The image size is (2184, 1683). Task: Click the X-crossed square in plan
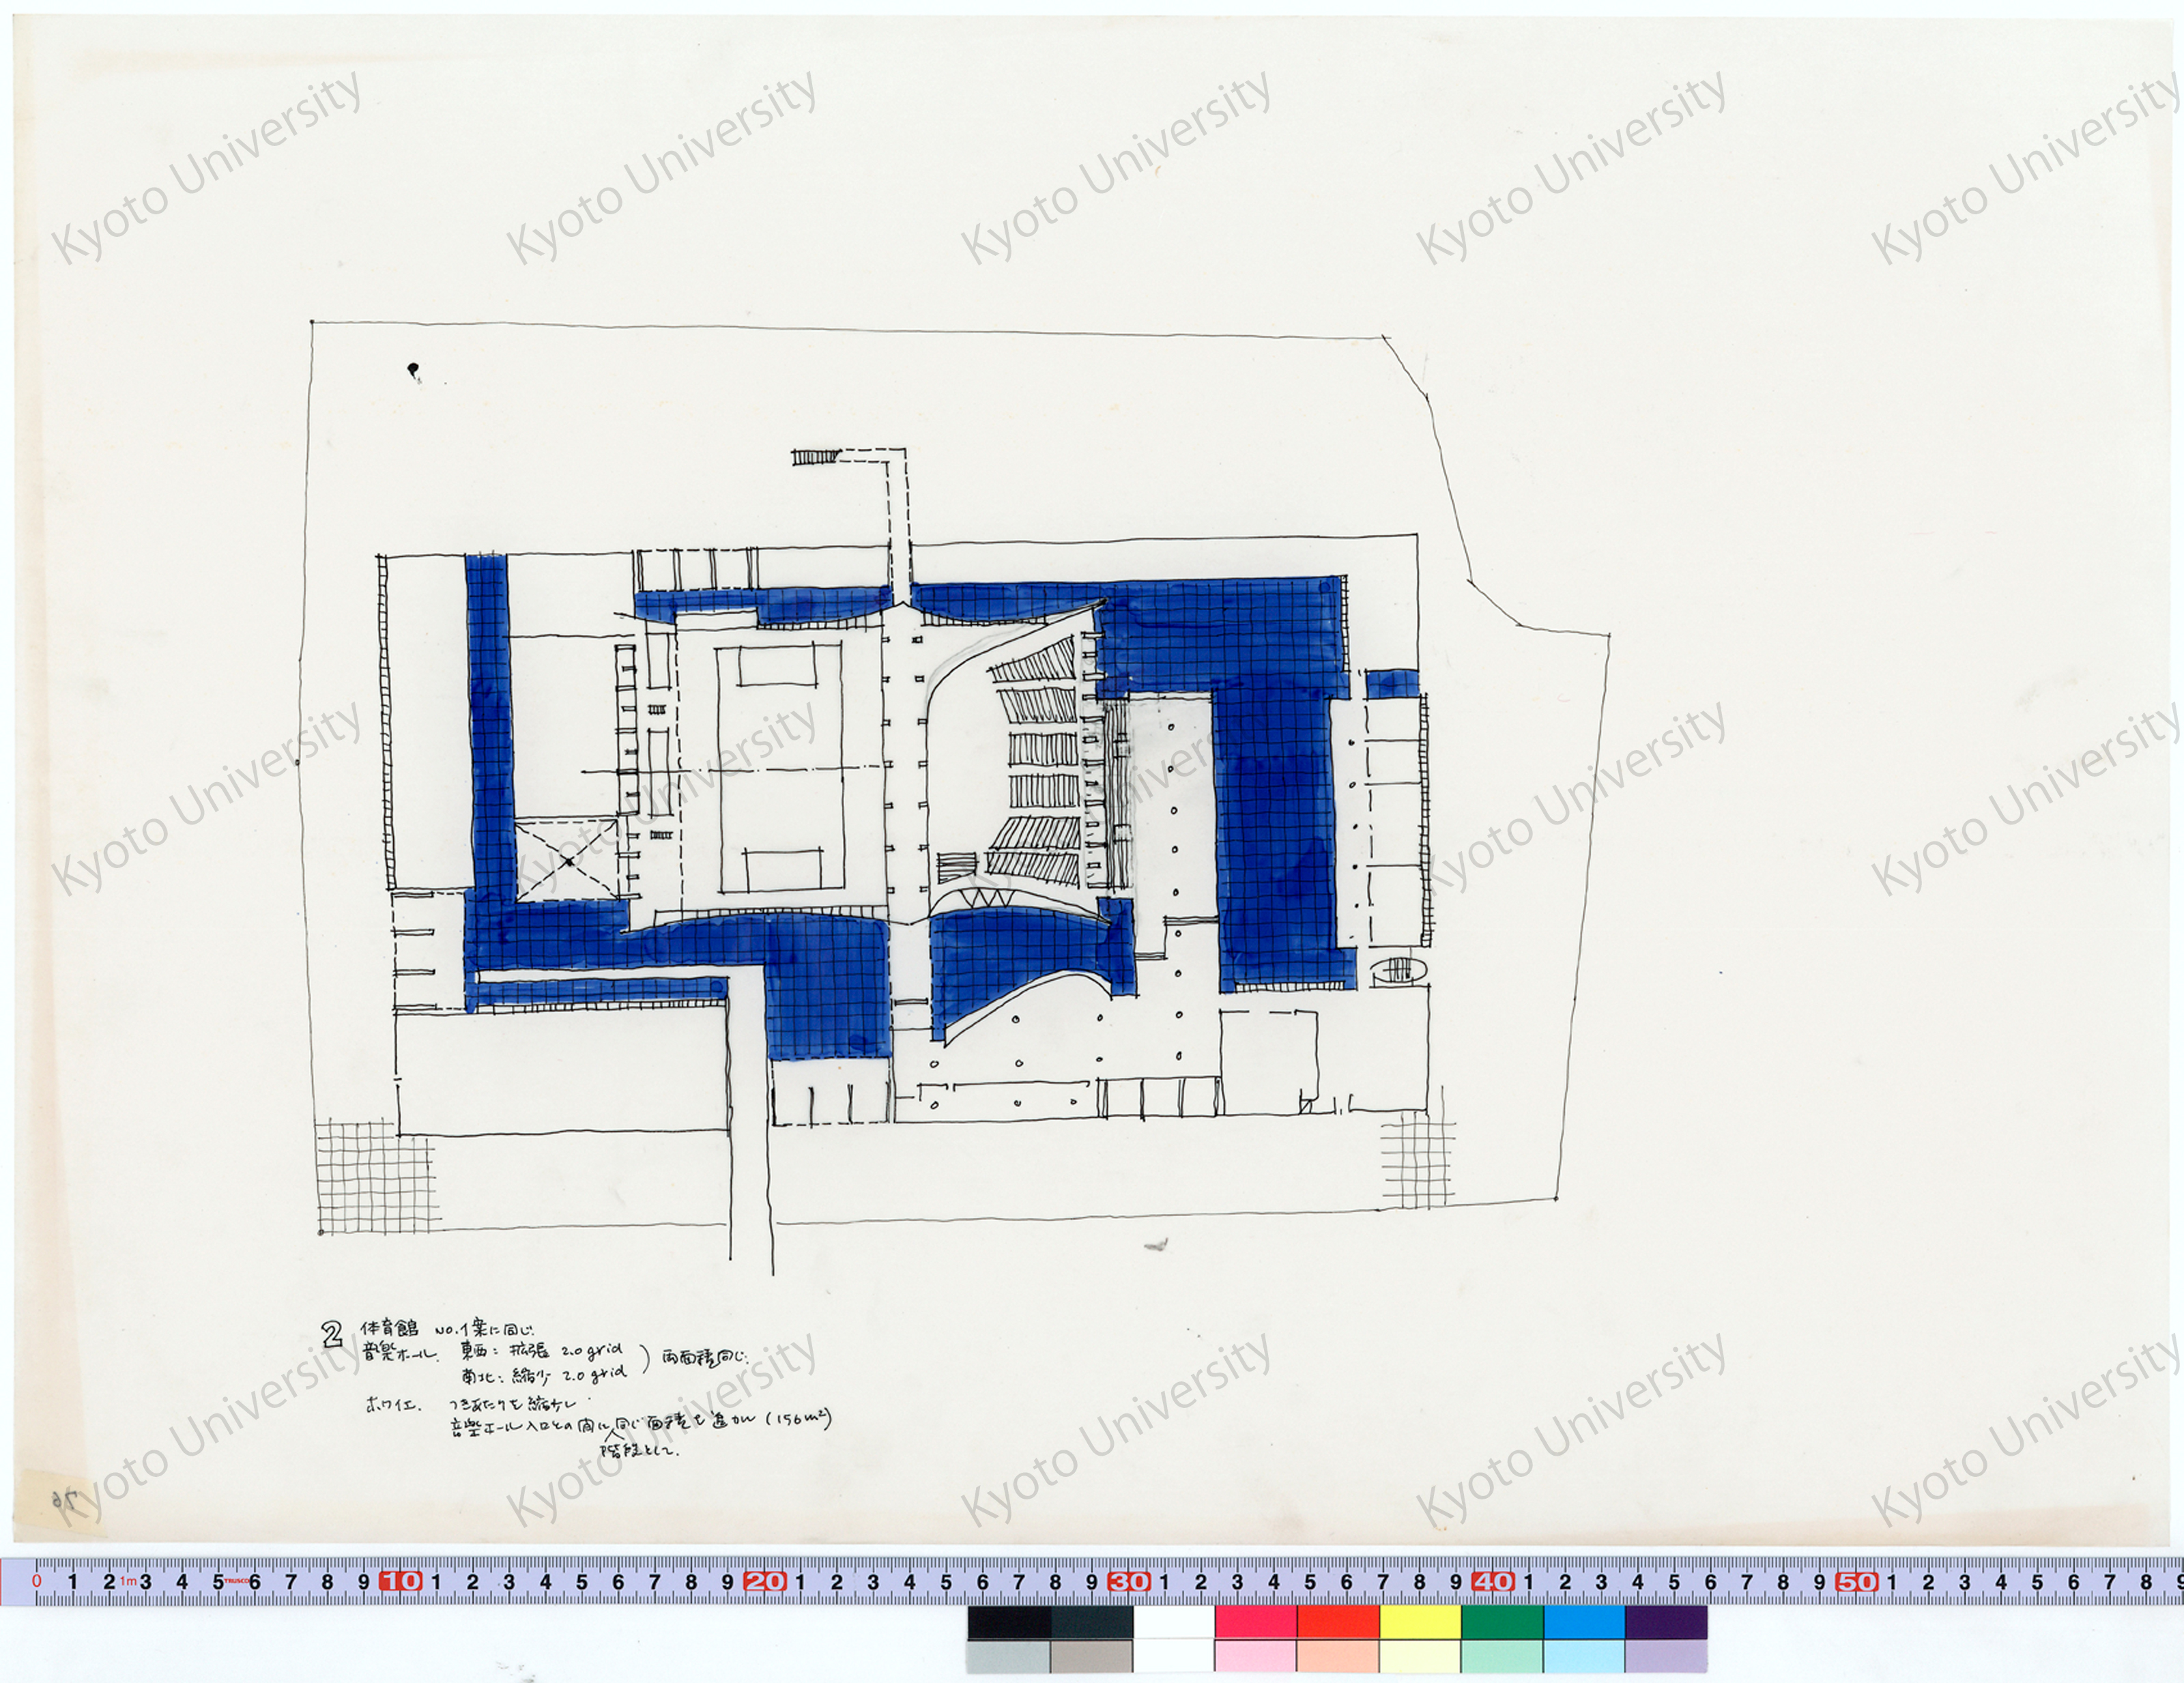(x=567, y=860)
